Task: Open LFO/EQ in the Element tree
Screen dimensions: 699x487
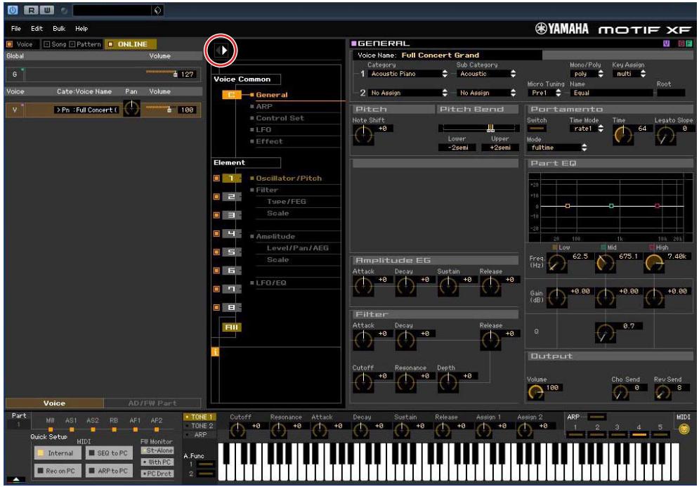Action: (x=270, y=283)
